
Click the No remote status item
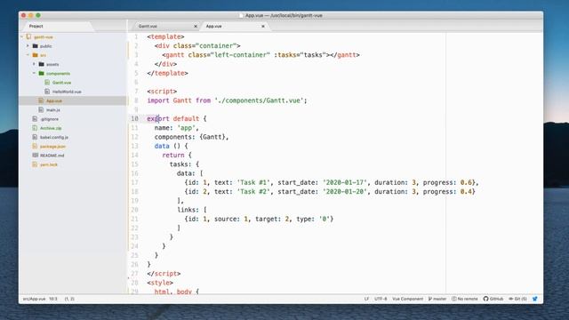465,299
